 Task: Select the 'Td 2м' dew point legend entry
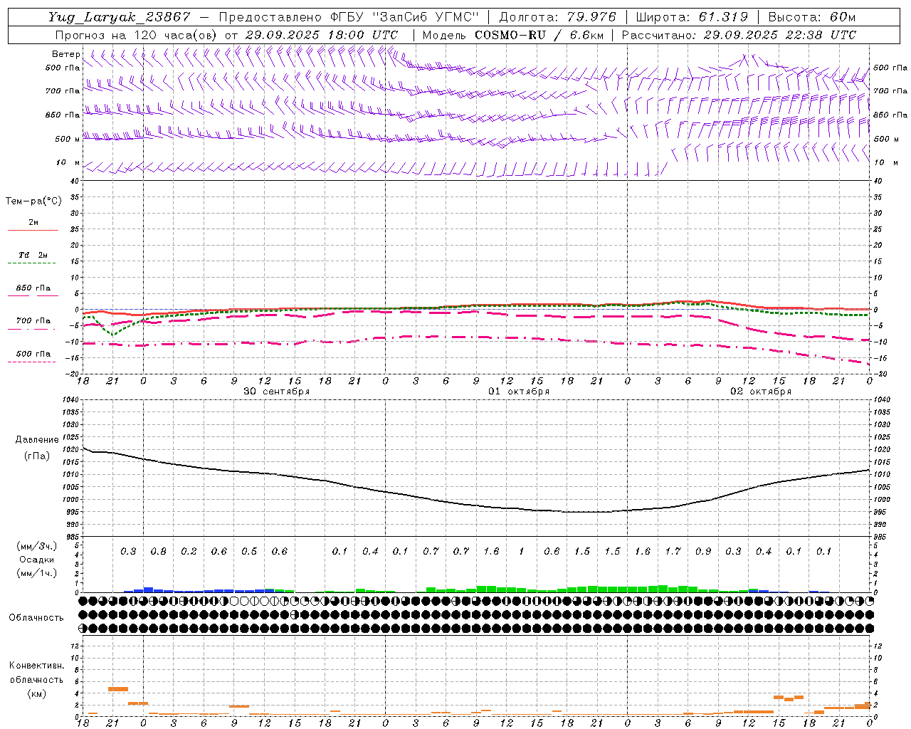[33, 255]
